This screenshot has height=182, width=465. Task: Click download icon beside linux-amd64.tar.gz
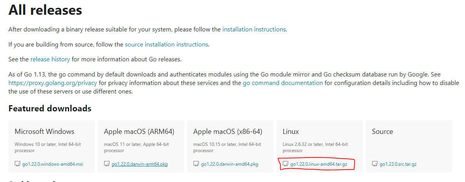coord(286,164)
